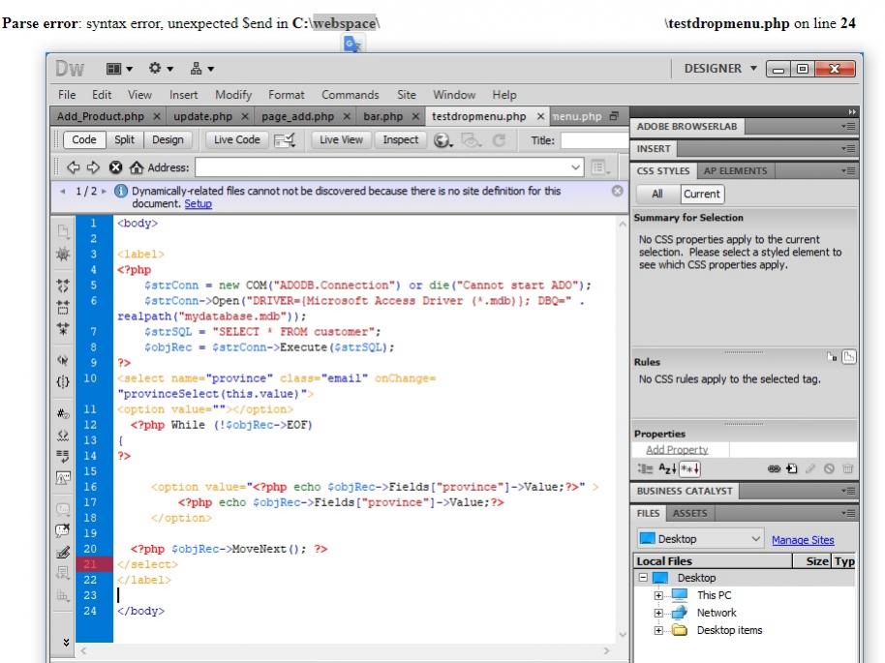Expand Network tree node
Screen dimensions: 885x663
[x=658, y=613]
